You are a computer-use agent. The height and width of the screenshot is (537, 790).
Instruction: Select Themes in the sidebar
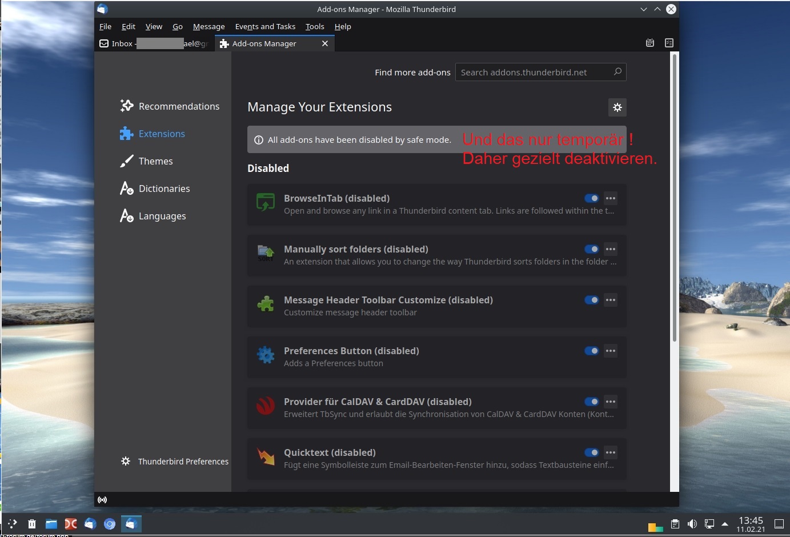click(x=155, y=161)
